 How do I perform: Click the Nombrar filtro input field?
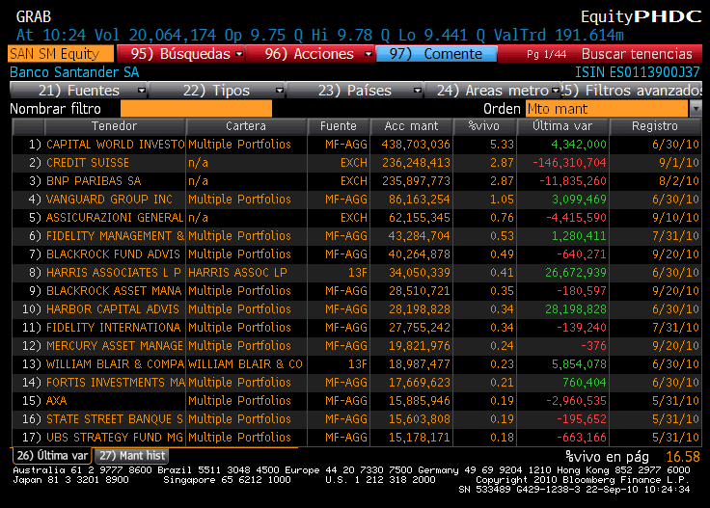(196, 109)
